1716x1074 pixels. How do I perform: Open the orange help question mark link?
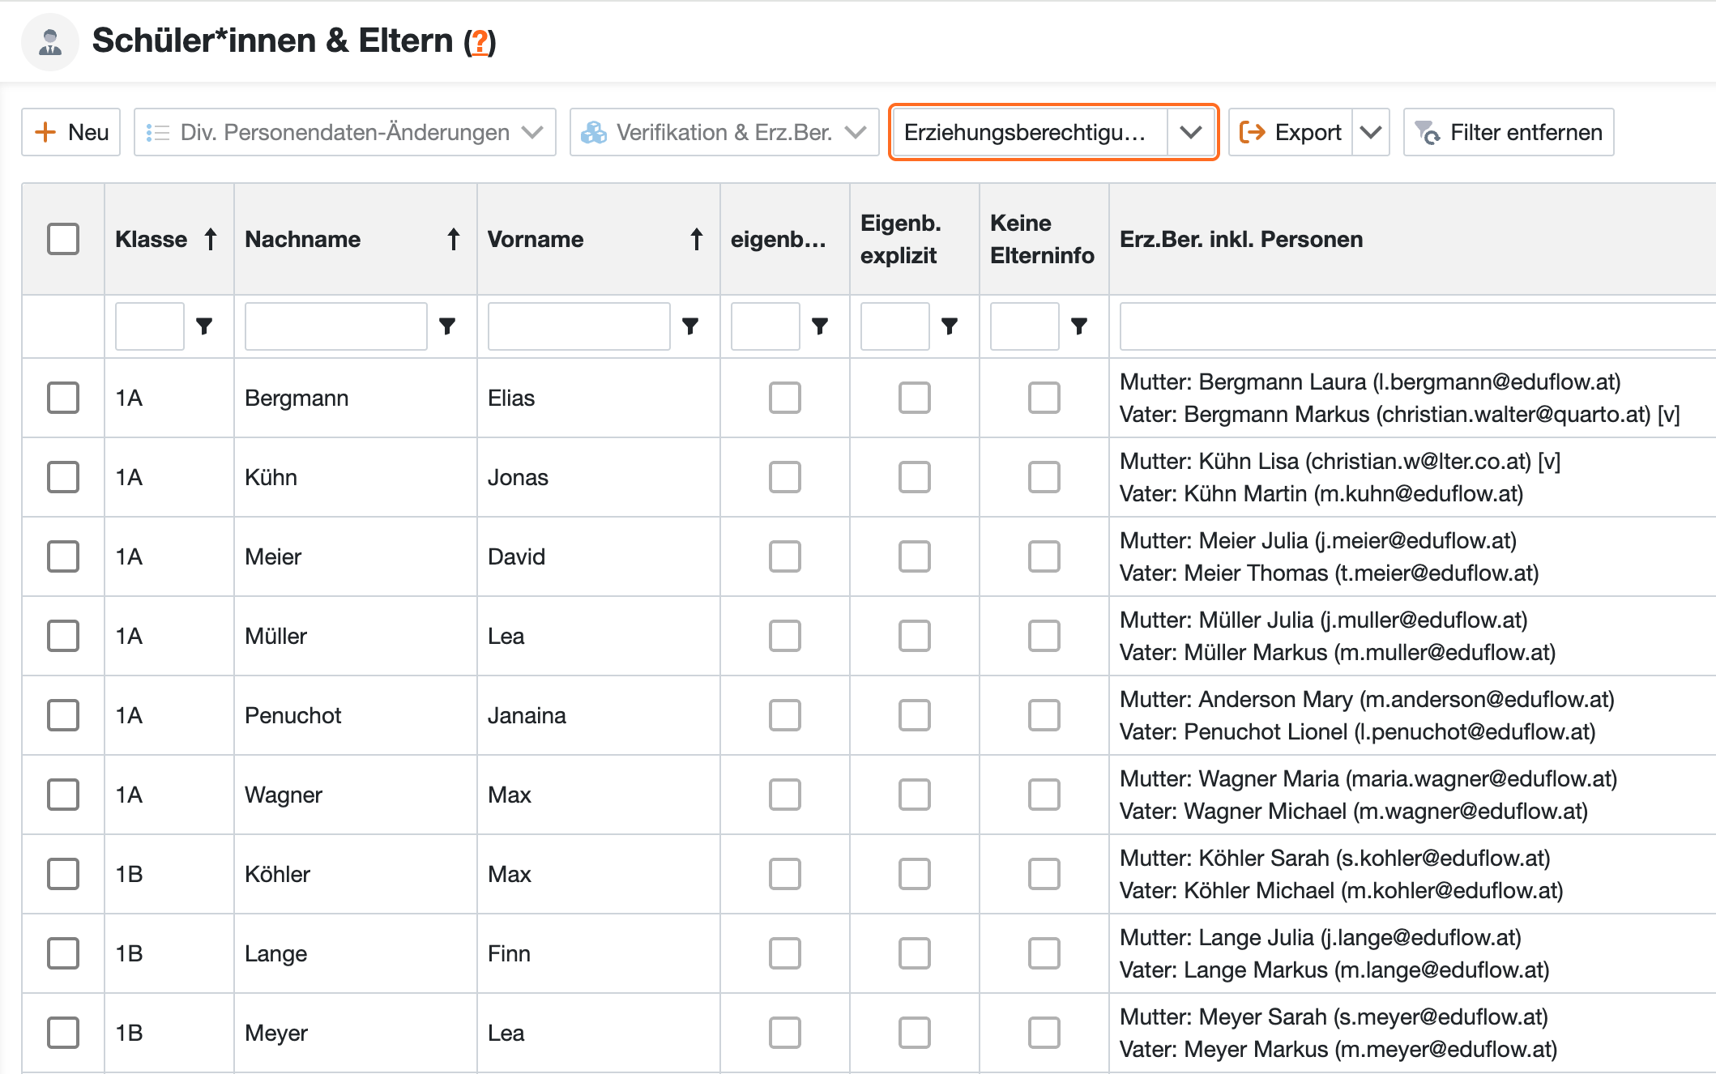480,41
